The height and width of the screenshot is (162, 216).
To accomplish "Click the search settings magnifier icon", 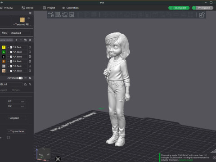I will [x=30, y=85].
